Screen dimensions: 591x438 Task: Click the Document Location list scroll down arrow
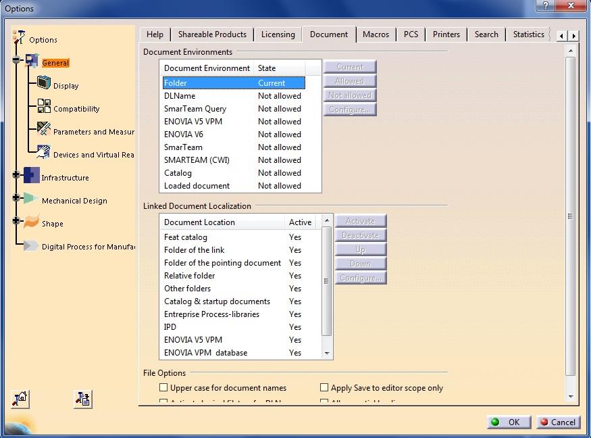pos(327,353)
